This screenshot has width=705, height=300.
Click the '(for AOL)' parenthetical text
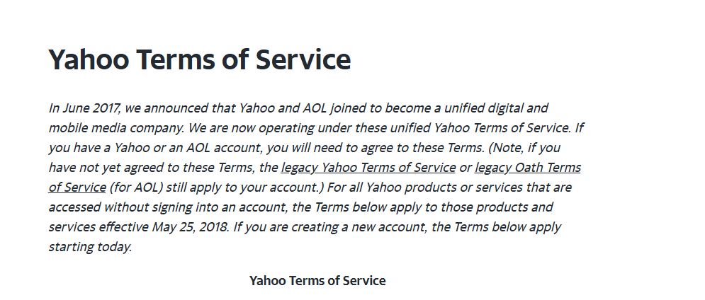[x=136, y=187]
